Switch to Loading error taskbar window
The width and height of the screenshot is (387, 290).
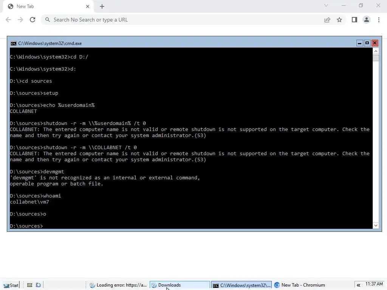click(118, 285)
